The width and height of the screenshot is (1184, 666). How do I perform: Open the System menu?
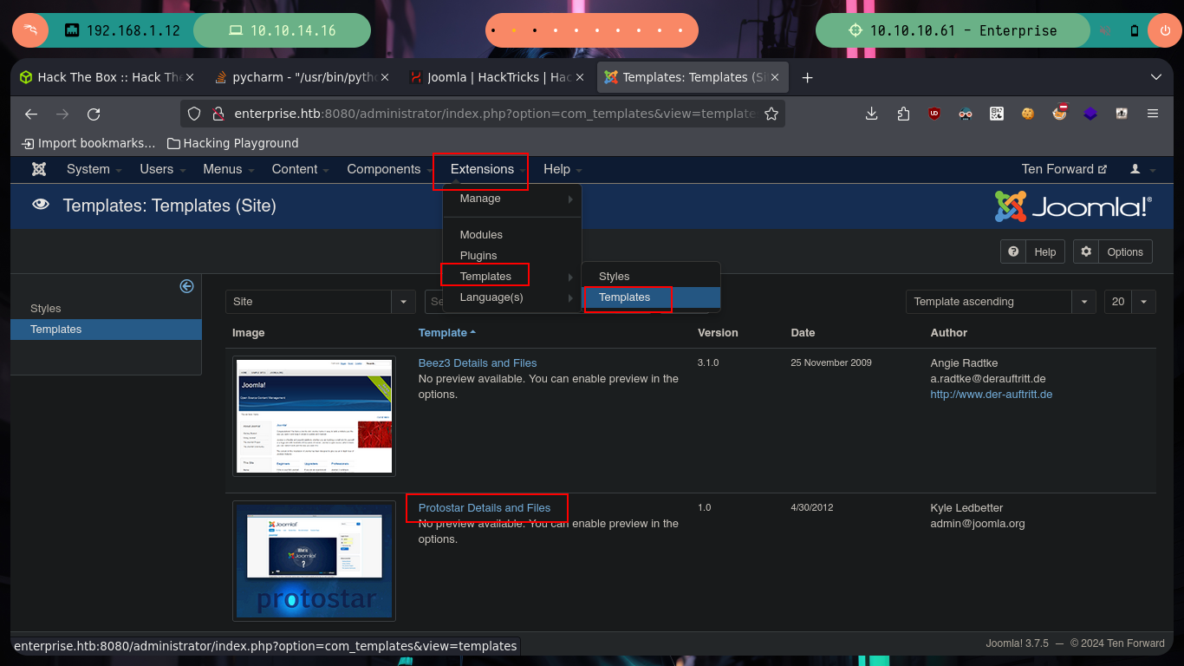click(94, 169)
